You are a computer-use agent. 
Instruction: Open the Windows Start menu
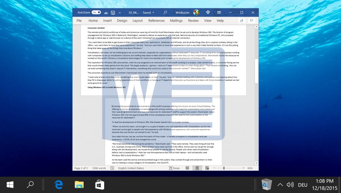pos(10,185)
